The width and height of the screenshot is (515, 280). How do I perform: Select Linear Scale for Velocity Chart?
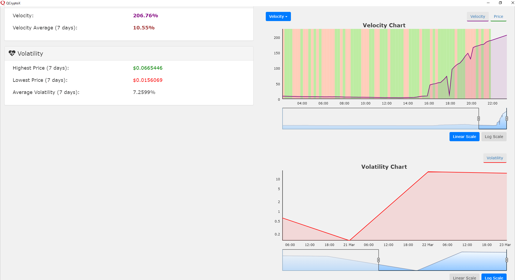click(464, 137)
